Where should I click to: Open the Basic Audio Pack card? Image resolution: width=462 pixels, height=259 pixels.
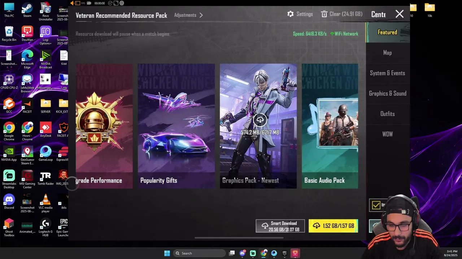click(x=330, y=126)
